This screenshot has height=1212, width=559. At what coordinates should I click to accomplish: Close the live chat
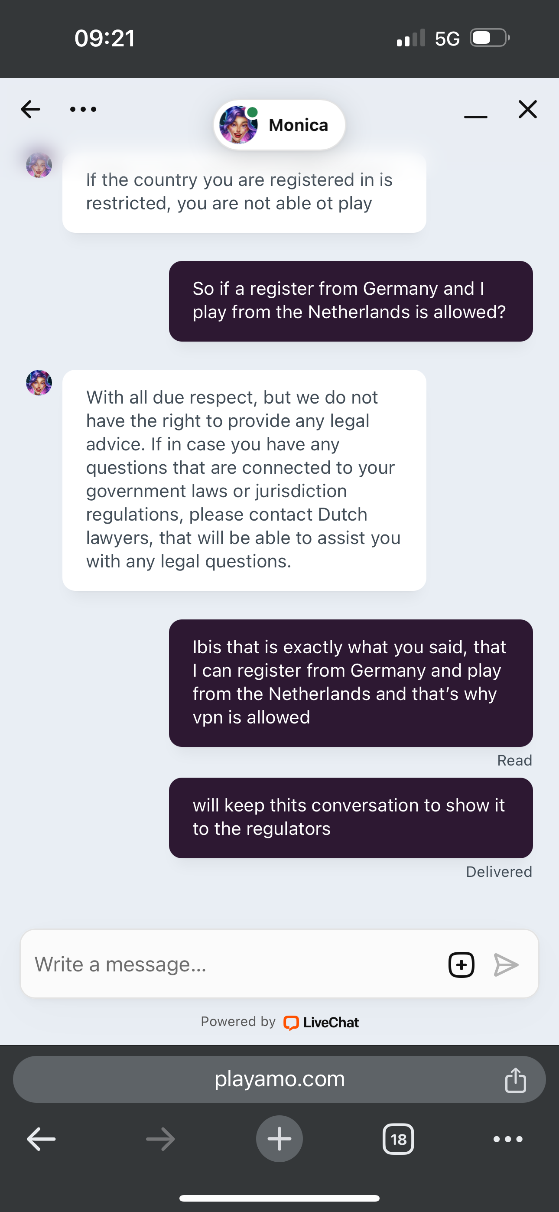[x=527, y=109]
